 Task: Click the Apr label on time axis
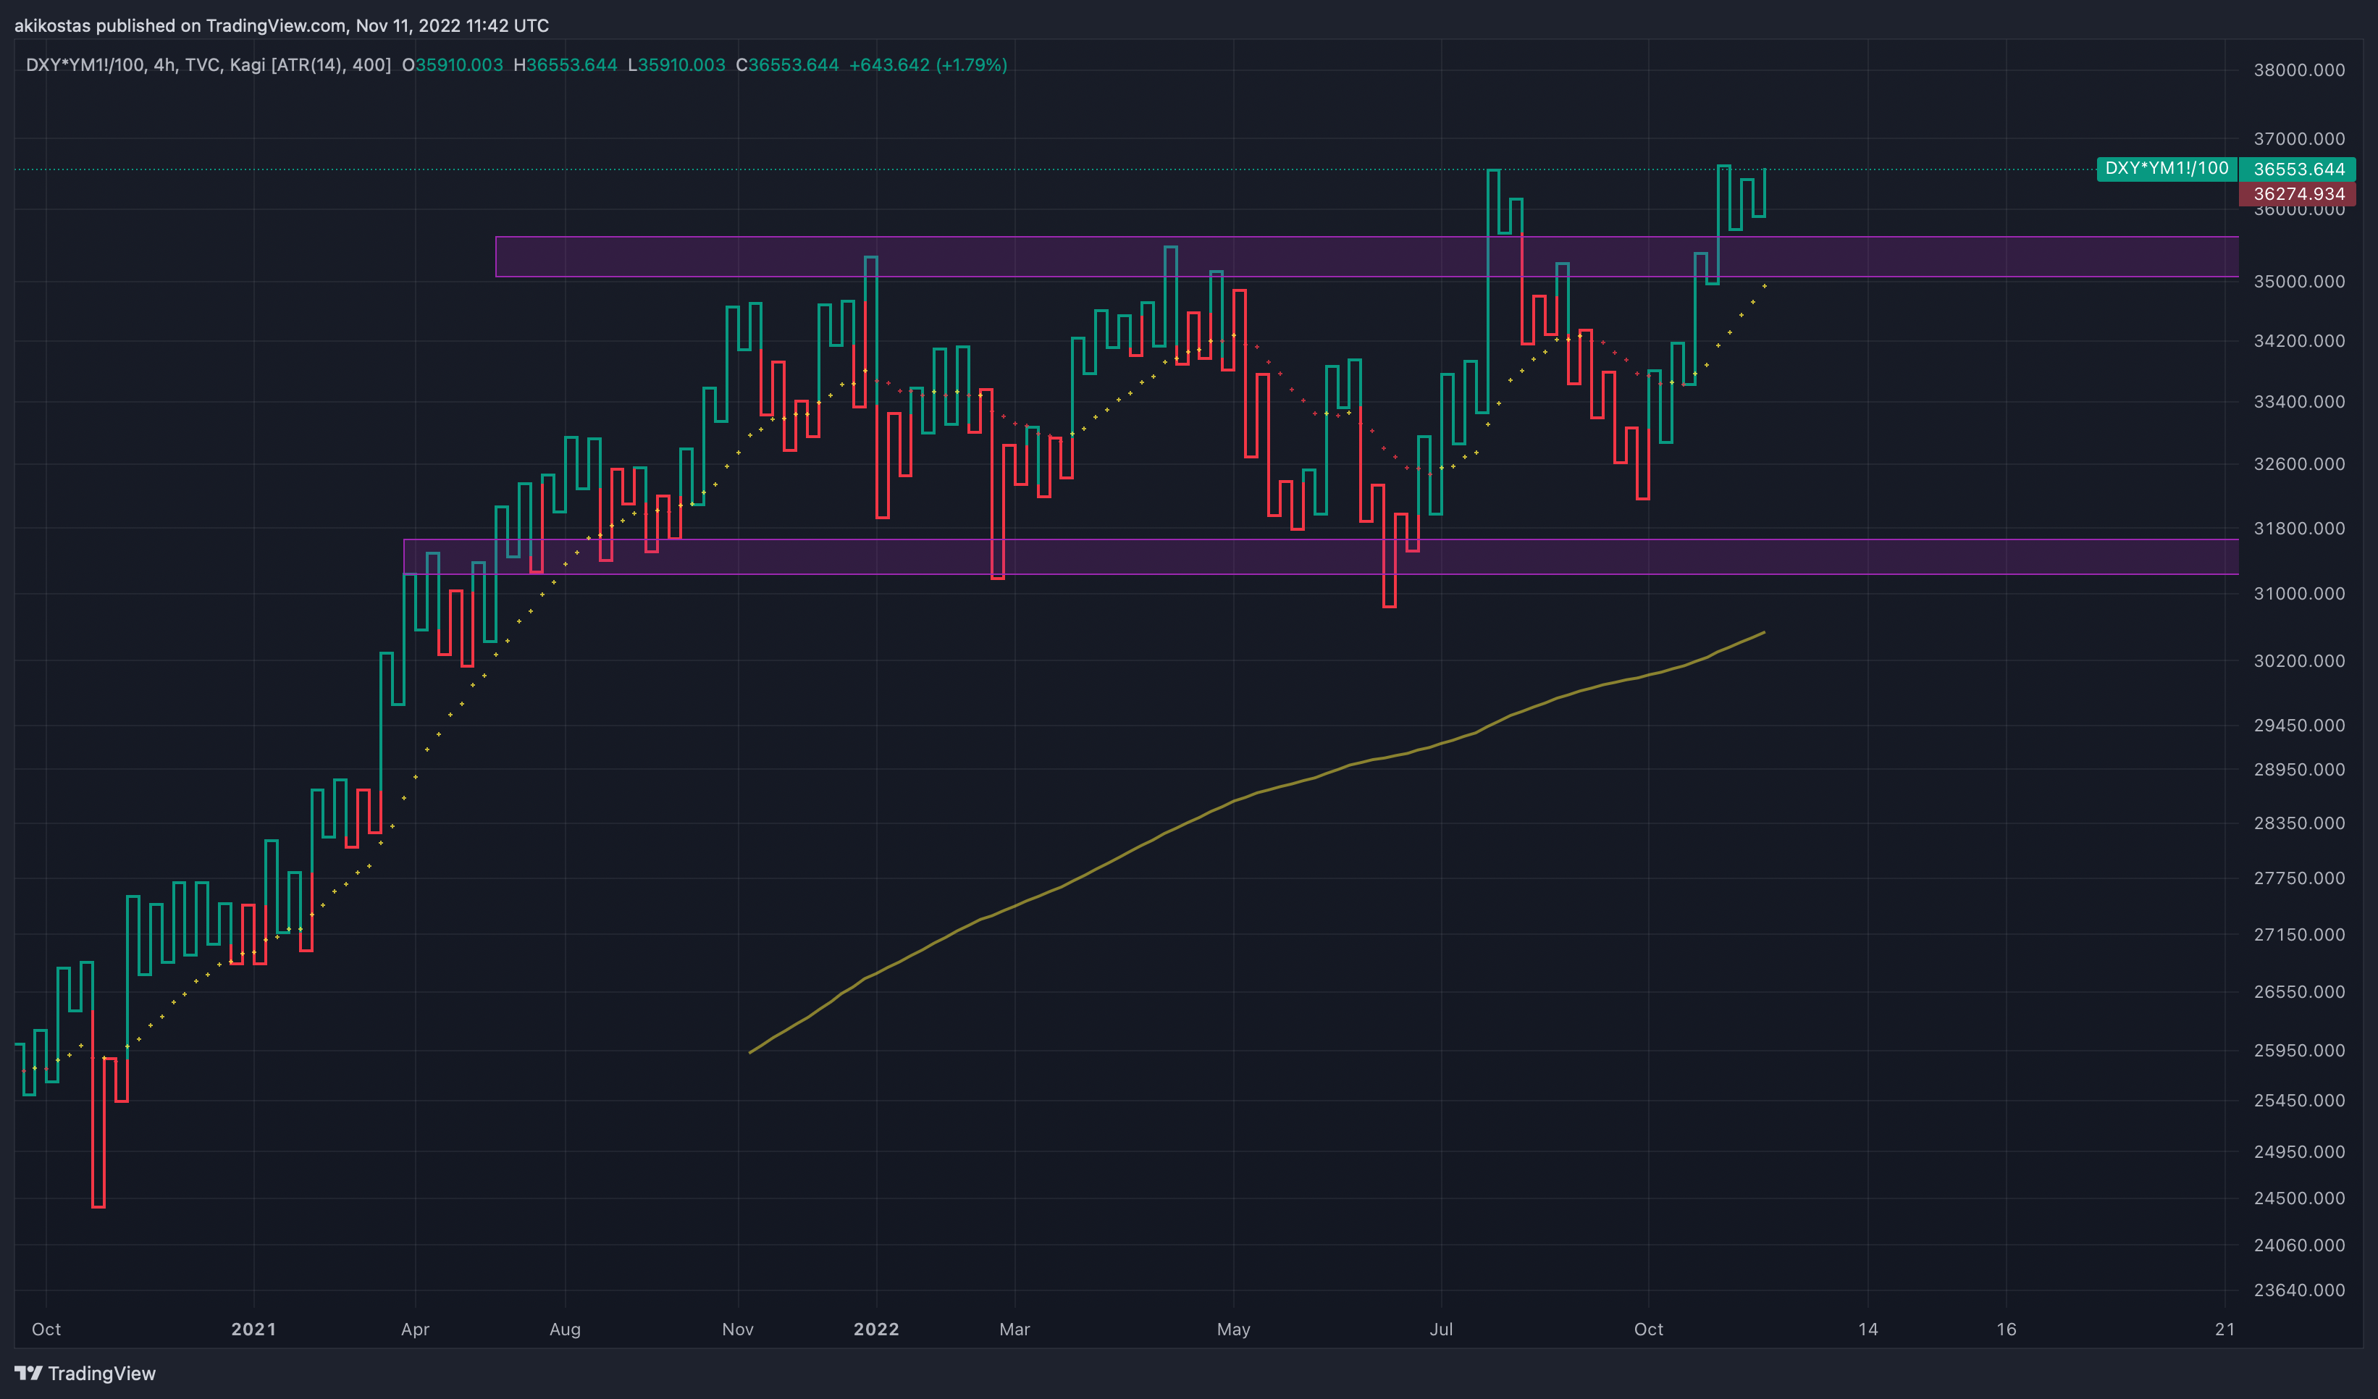tap(415, 1329)
